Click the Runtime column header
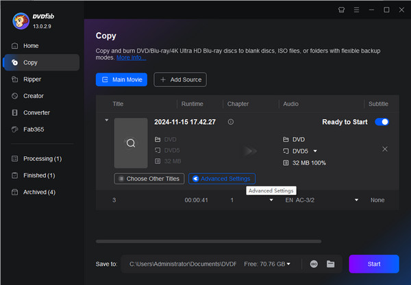Image resolution: width=411 pixels, height=285 pixels. [192, 104]
